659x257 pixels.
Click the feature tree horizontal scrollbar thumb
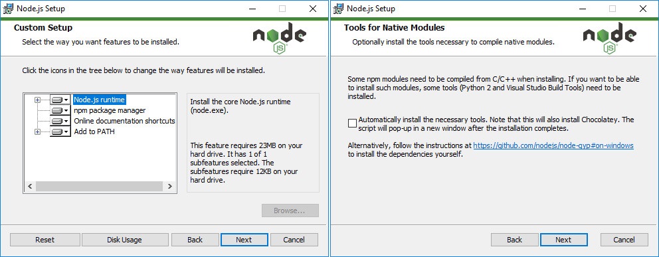(x=99, y=186)
